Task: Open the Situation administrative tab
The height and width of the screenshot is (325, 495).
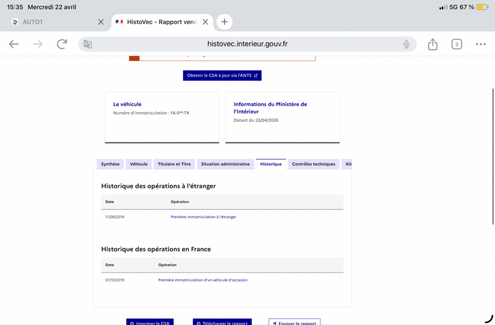Action: pyautogui.click(x=225, y=164)
